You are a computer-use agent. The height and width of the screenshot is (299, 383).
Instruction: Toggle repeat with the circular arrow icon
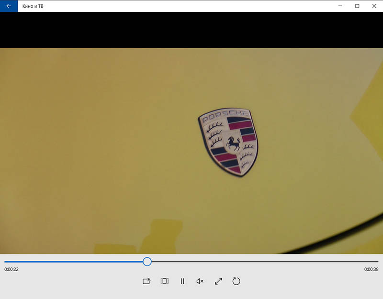click(x=236, y=281)
